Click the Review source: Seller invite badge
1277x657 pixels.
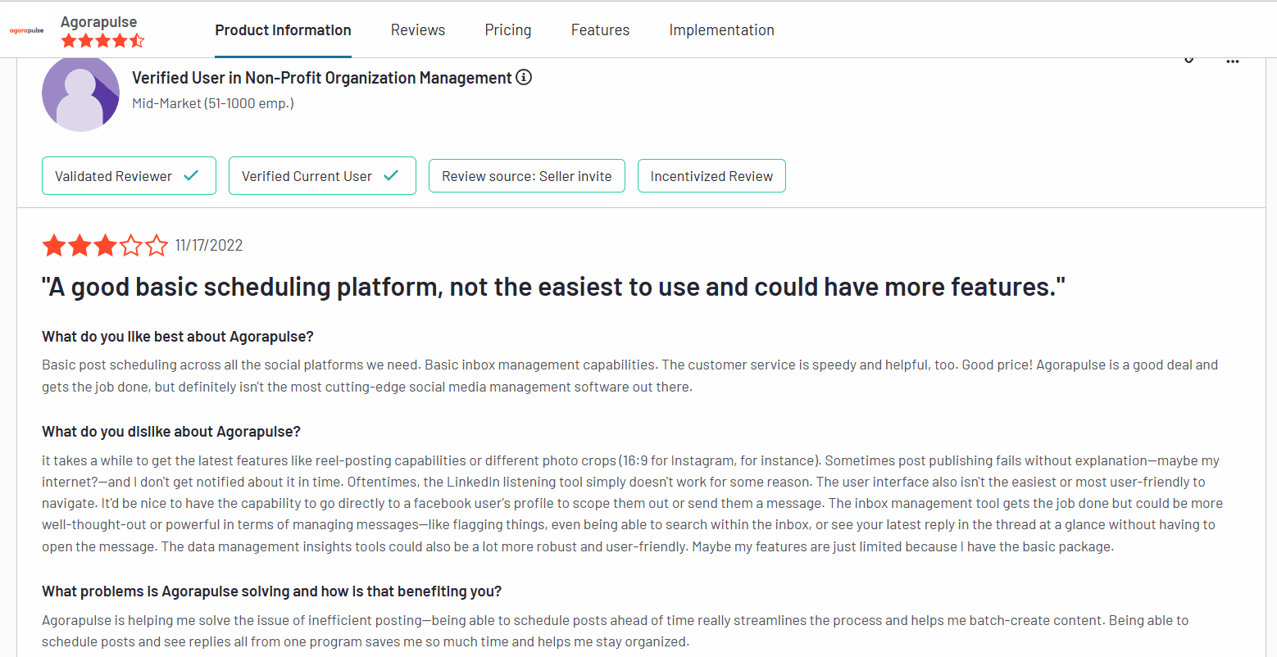(526, 176)
